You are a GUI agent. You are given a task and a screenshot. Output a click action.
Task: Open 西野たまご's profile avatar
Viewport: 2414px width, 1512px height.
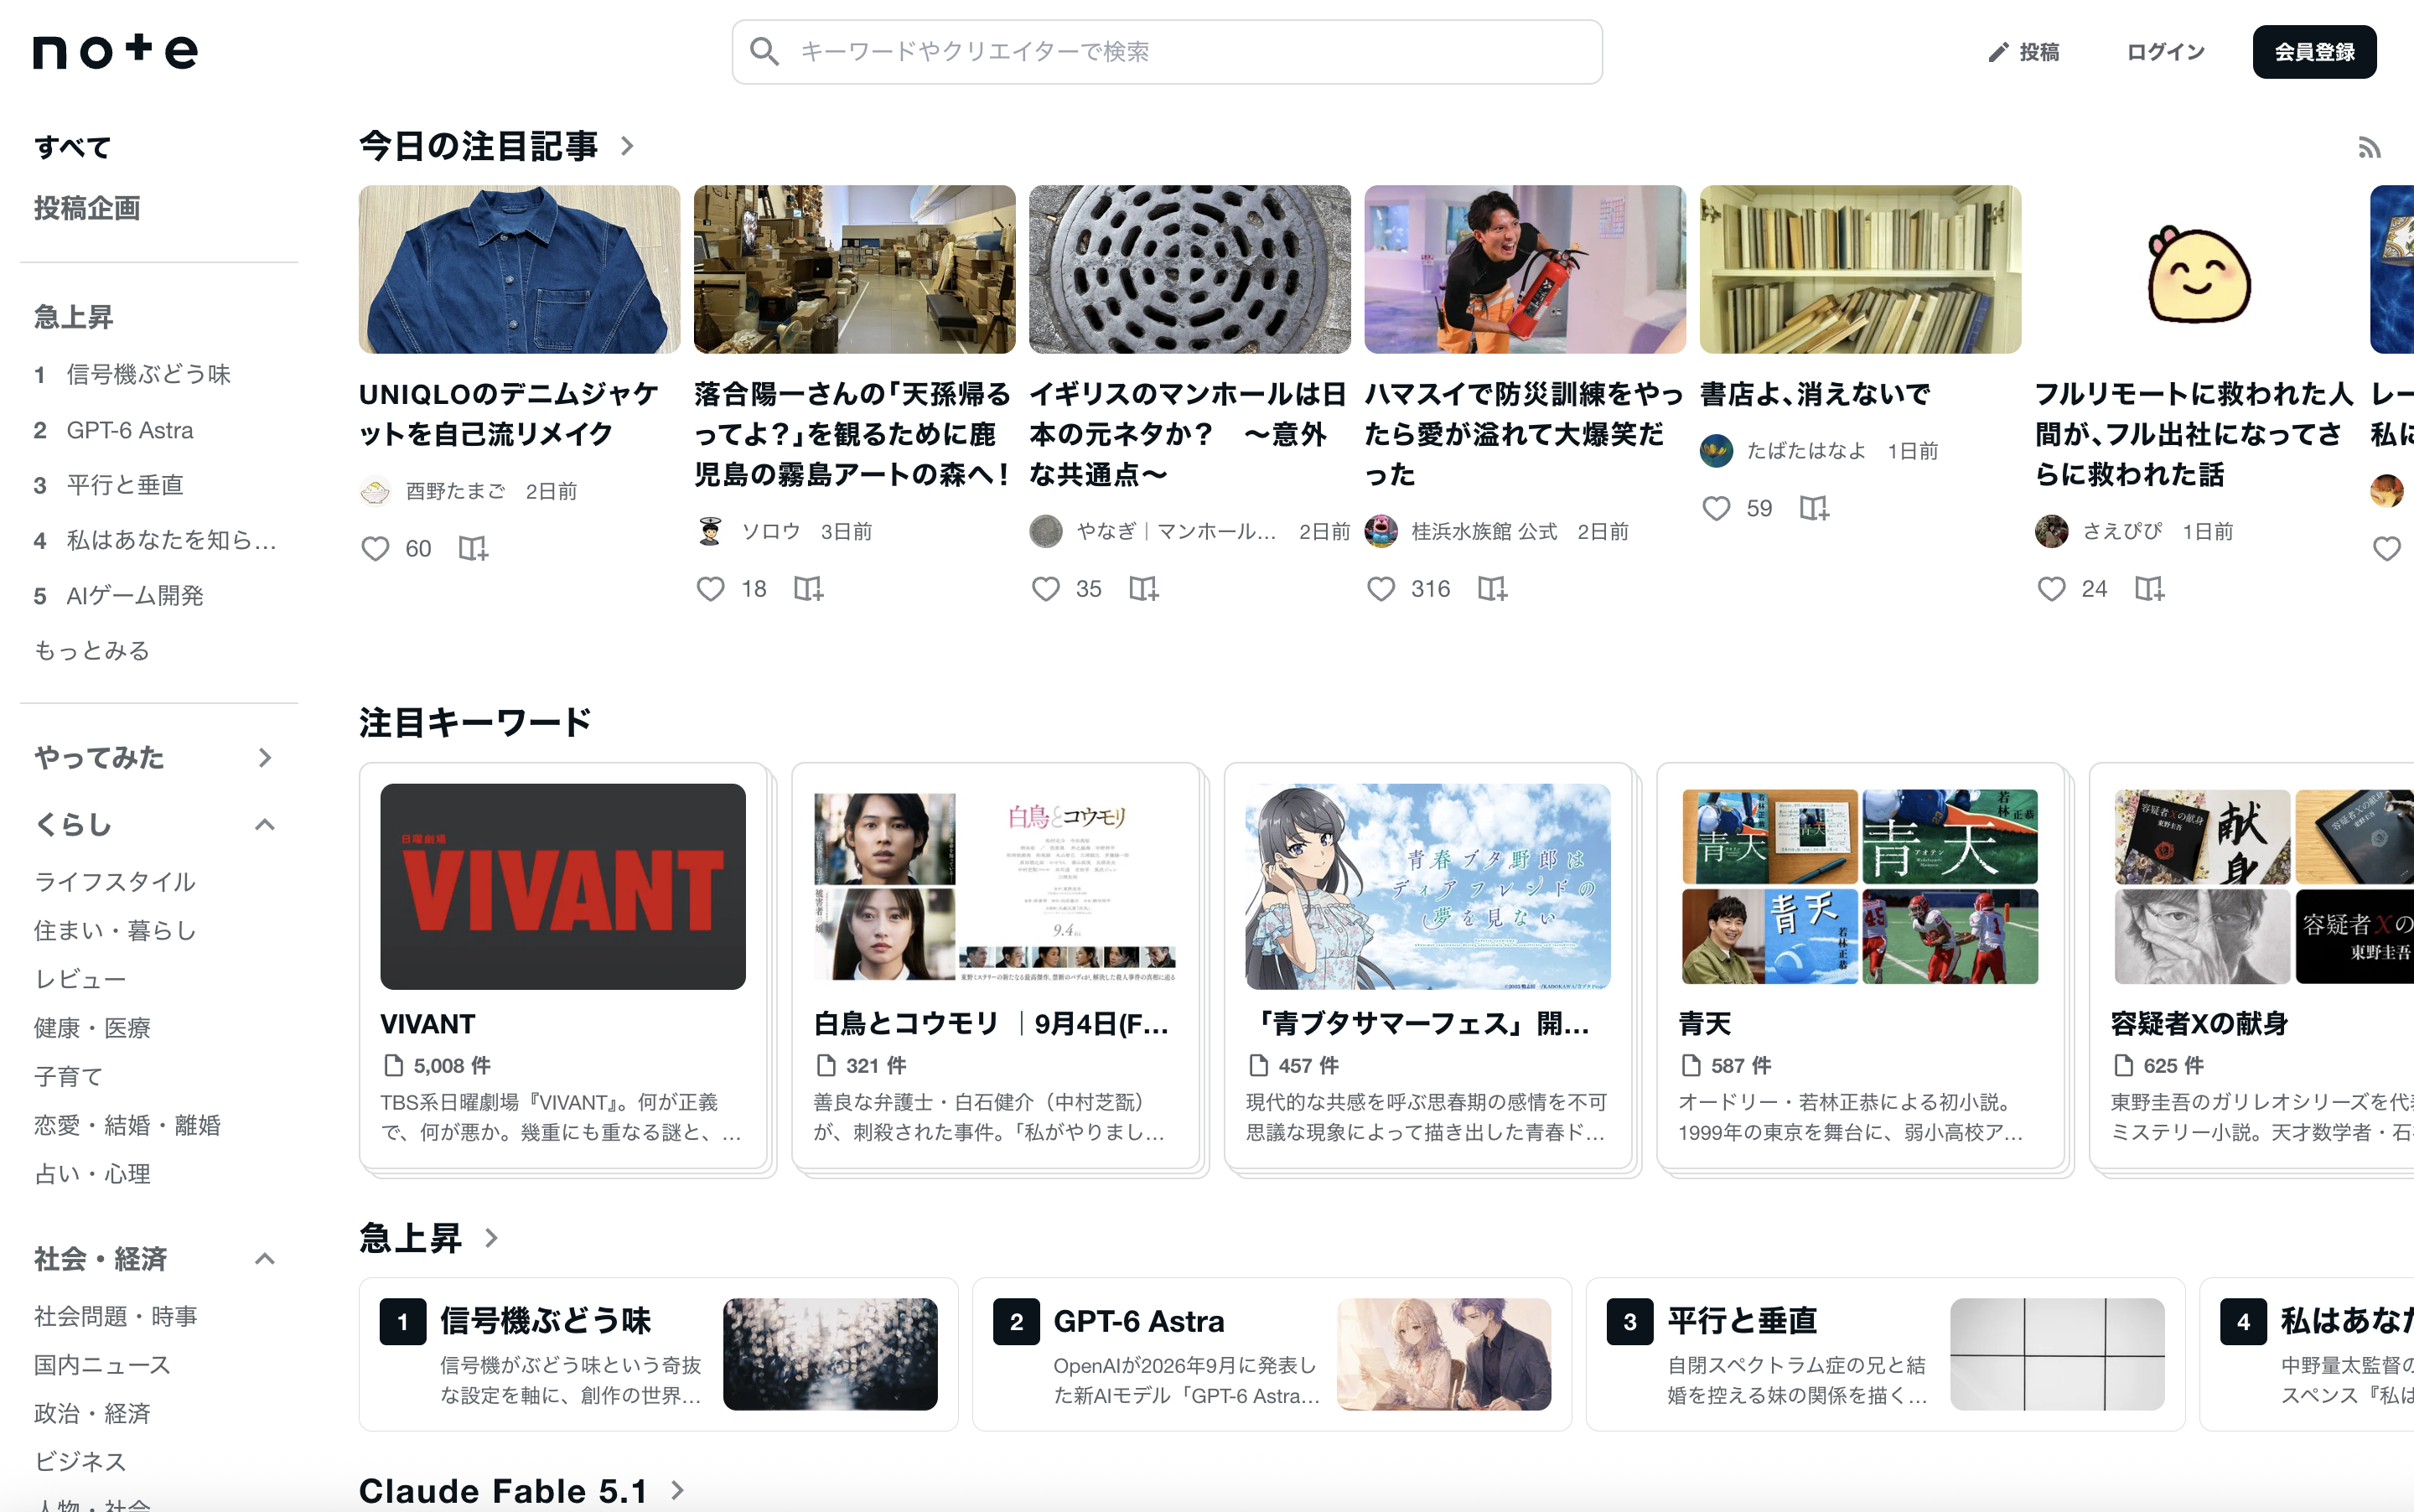point(375,491)
